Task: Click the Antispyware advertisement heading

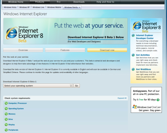Action: [146, 92]
